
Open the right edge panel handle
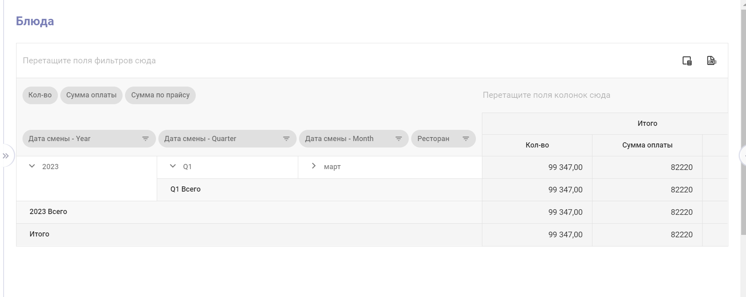coord(744,156)
